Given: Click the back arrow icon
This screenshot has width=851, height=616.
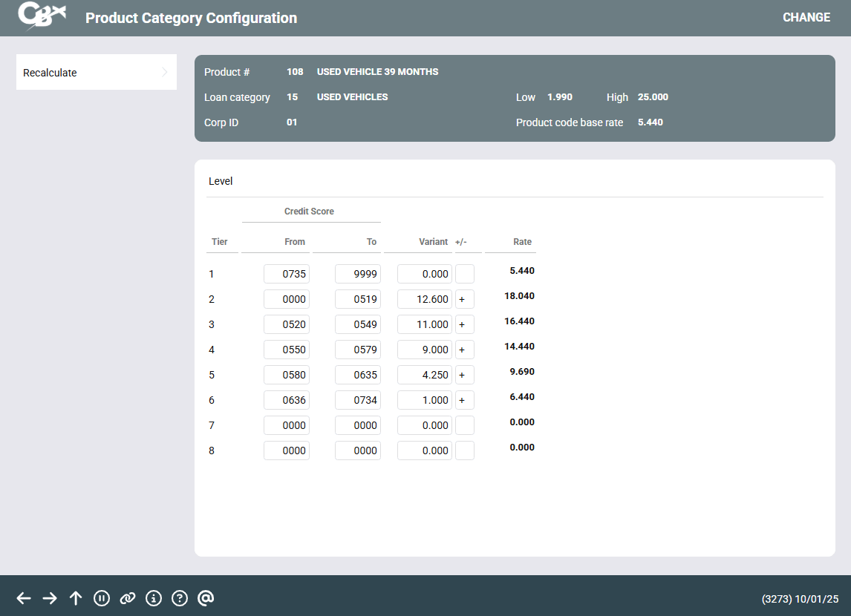Looking at the screenshot, I should [x=24, y=598].
